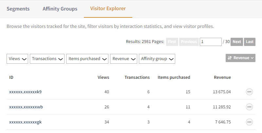Screen dimensions: 262x133
Task: Expand the Transactions filter dropdown
Action: (47, 59)
